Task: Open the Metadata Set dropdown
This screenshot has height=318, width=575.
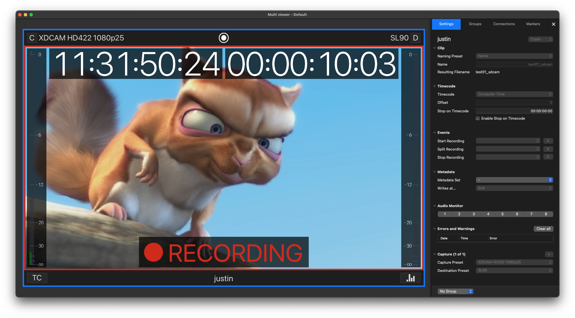Action: [x=514, y=180]
